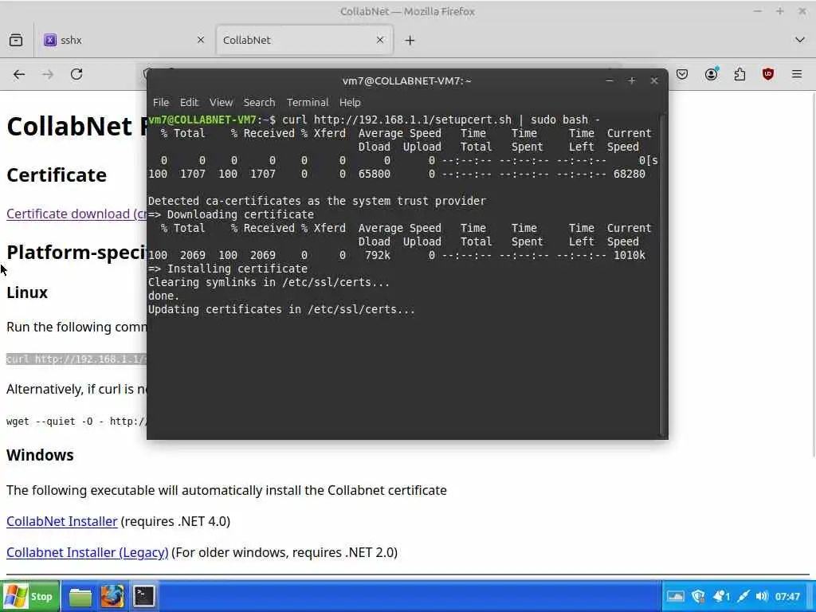Open the system monitor tray icon
Viewport: 816px width, 612px height.
click(x=676, y=596)
